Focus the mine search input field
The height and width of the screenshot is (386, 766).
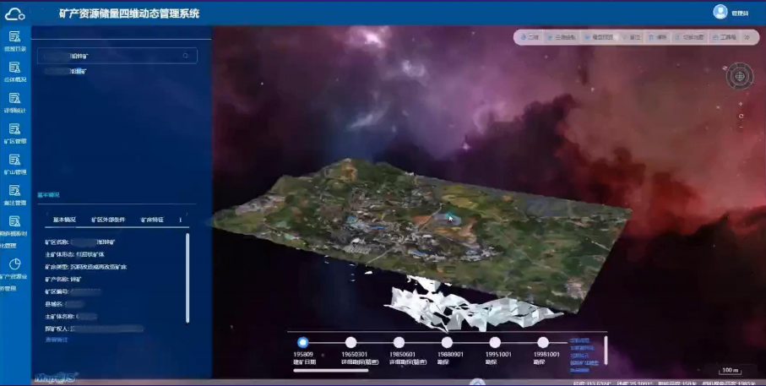[x=117, y=56]
